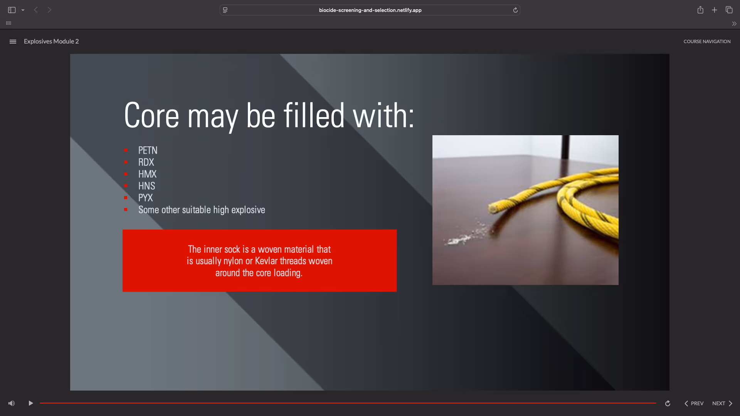Go to the PREV slide
The height and width of the screenshot is (416, 740).
point(694,403)
